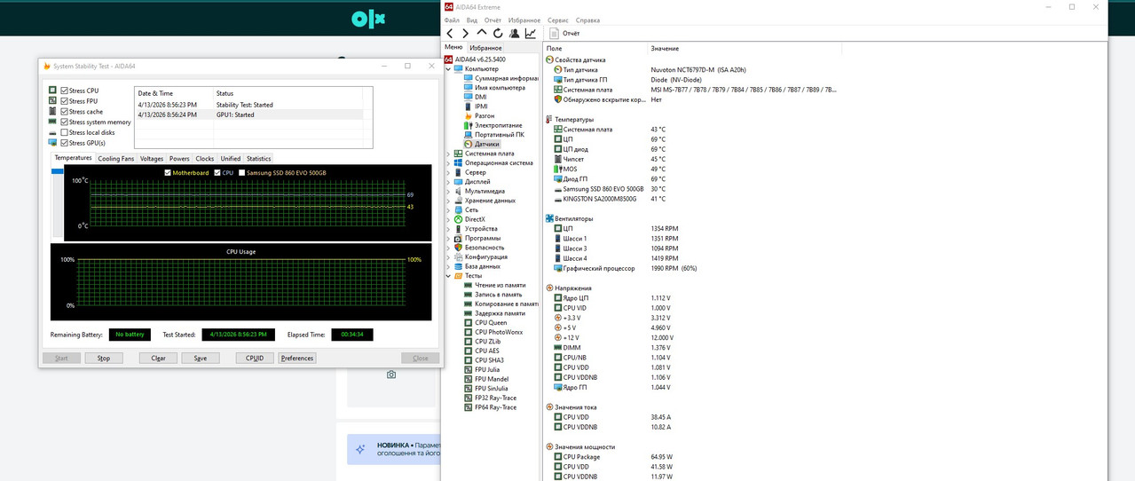1135x481 pixels.
Task: Open the Вид menu
Action: pyautogui.click(x=472, y=20)
